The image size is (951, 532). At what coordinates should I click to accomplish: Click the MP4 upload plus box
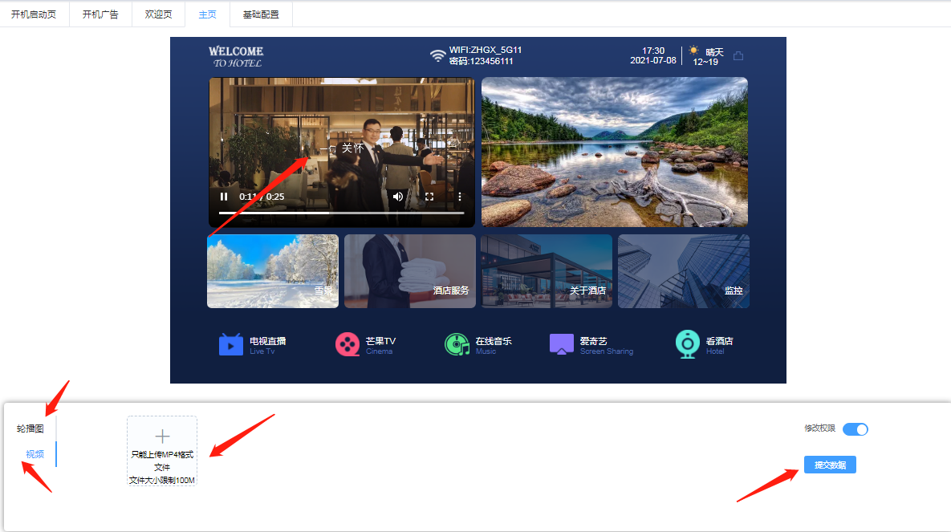tap(162, 450)
